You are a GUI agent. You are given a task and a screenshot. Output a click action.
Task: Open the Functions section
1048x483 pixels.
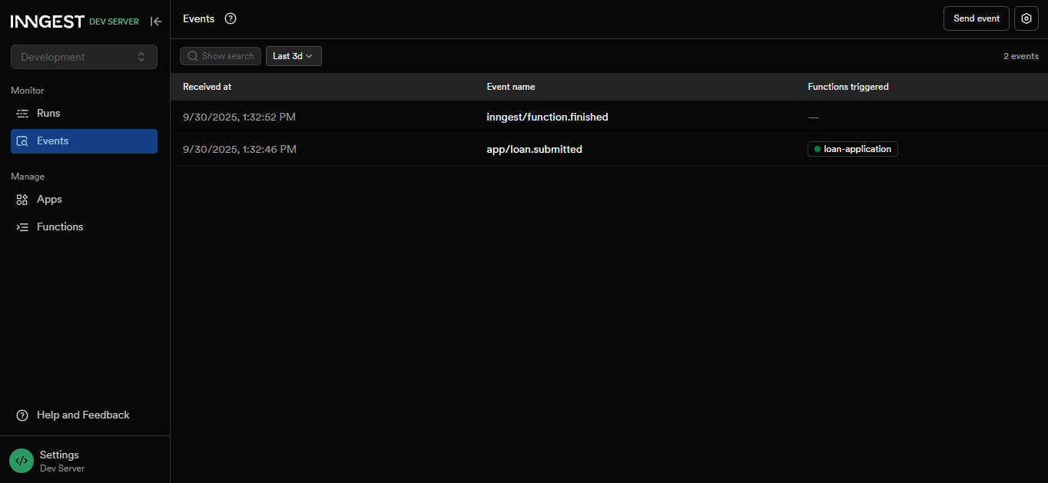(59, 227)
